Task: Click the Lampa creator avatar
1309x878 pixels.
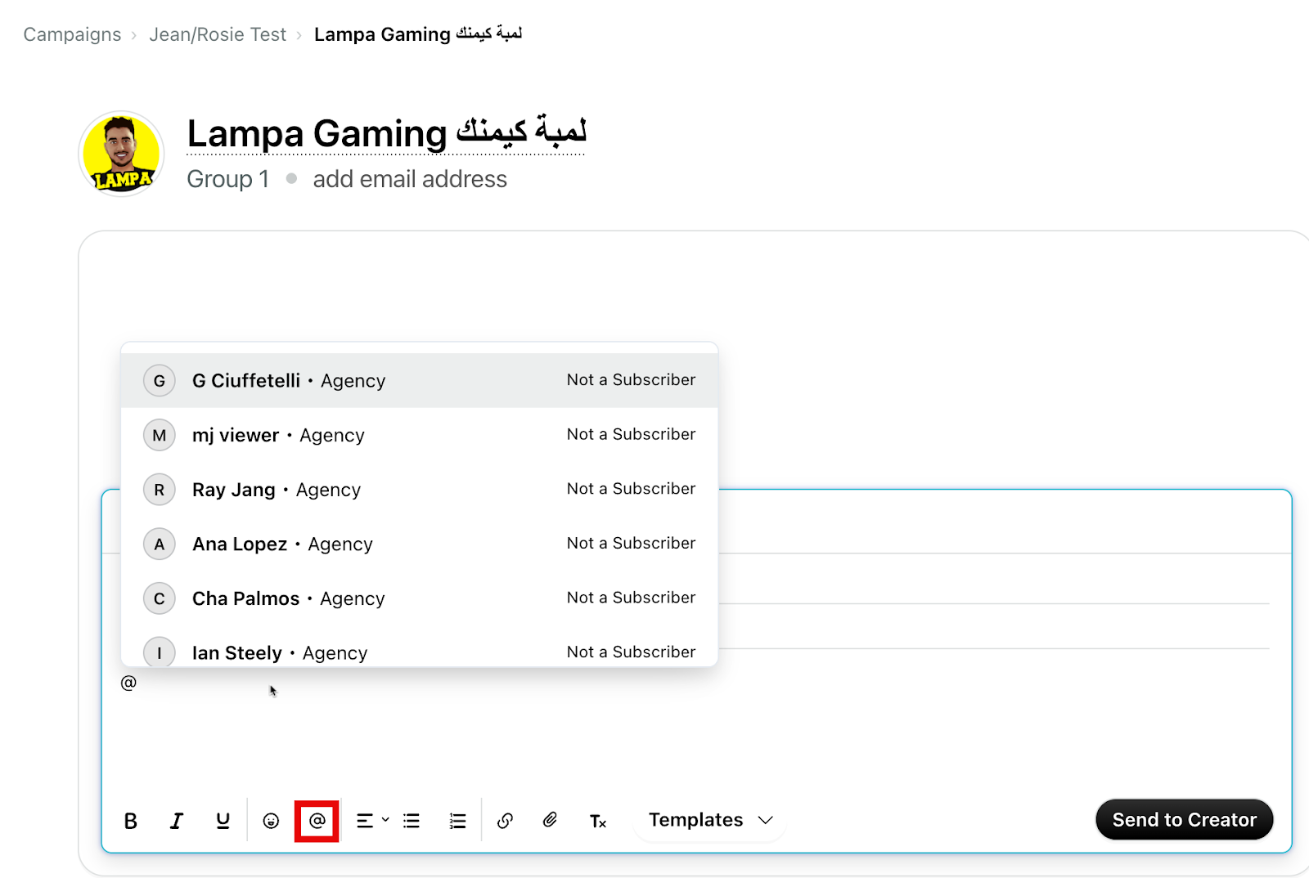Action: point(121,154)
